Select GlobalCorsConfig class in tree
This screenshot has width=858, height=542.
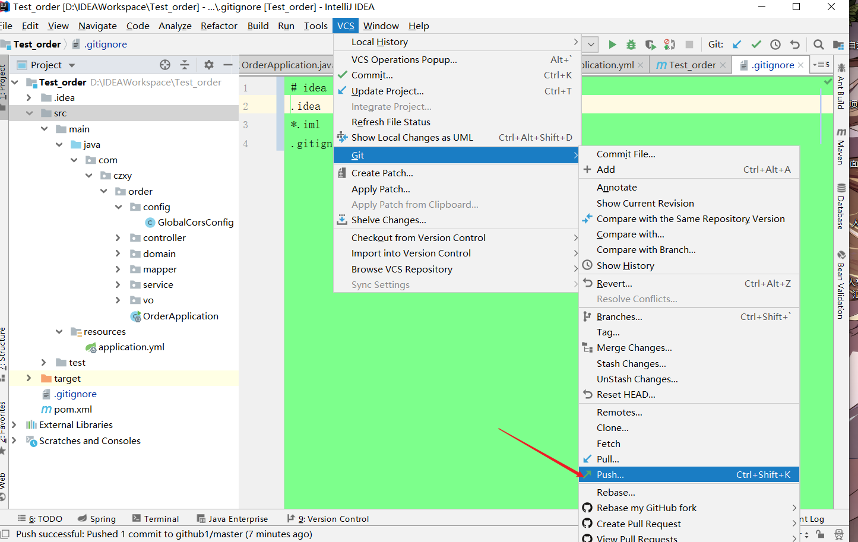[x=189, y=222]
